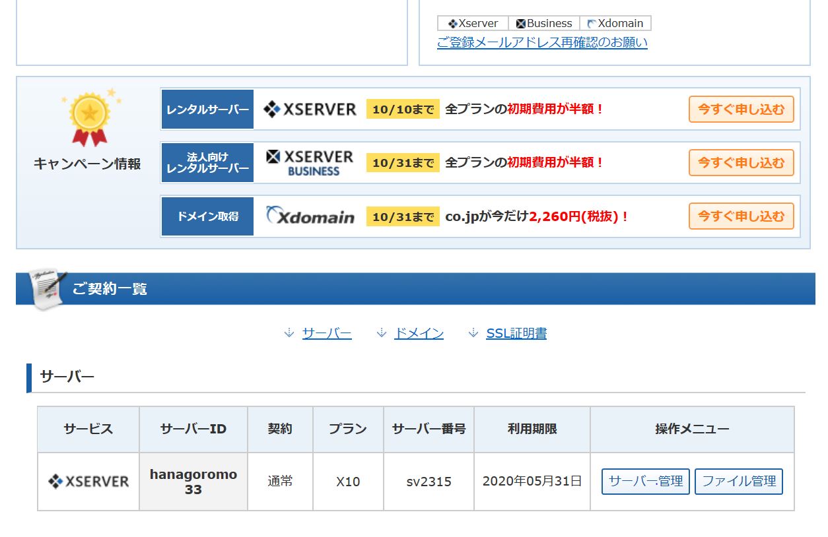The height and width of the screenshot is (537, 828).
Task: Apply now for XSERVER BUSINESS campaign
Action: [x=742, y=163]
